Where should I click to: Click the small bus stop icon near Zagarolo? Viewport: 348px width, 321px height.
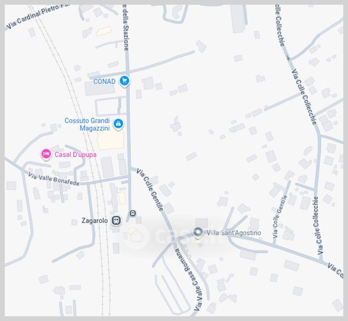(x=133, y=213)
